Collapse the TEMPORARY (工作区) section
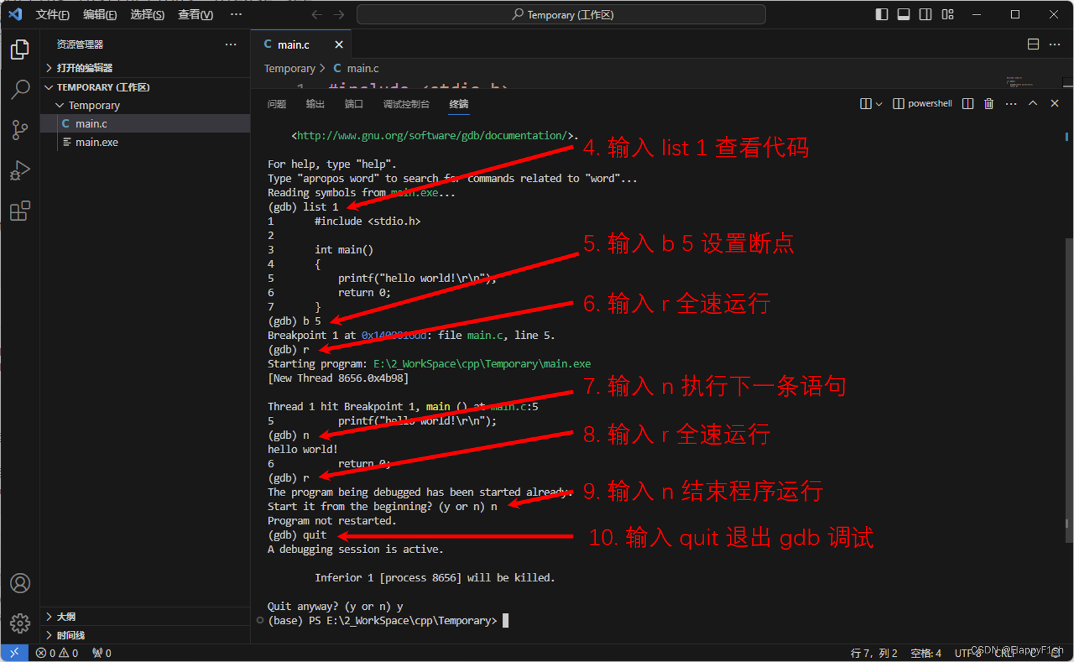Image resolution: width=1074 pixels, height=662 pixels. pyautogui.click(x=145, y=87)
